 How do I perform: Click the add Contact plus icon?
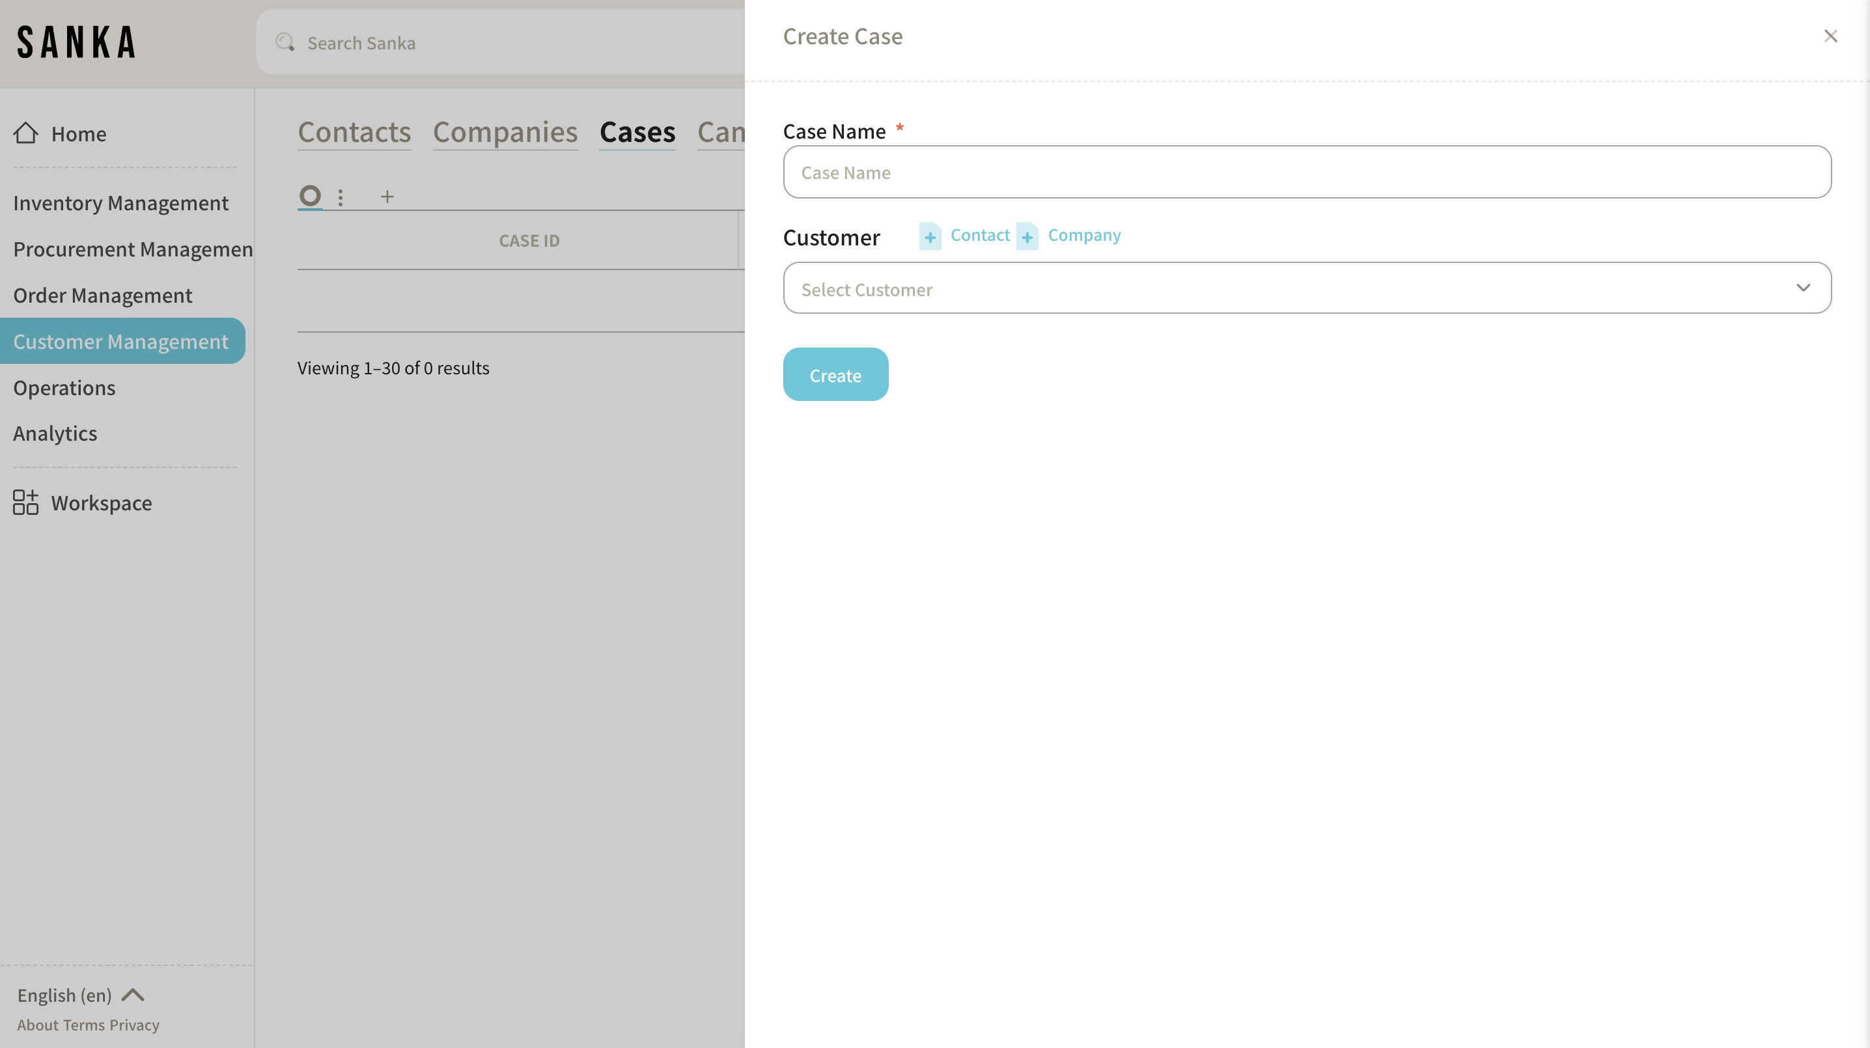tap(930, 236)
